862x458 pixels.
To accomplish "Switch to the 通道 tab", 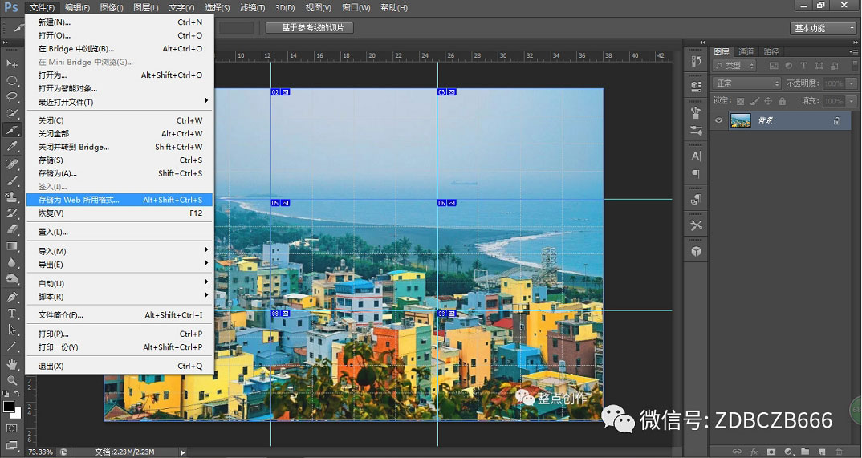I will [x=746, y=51].
